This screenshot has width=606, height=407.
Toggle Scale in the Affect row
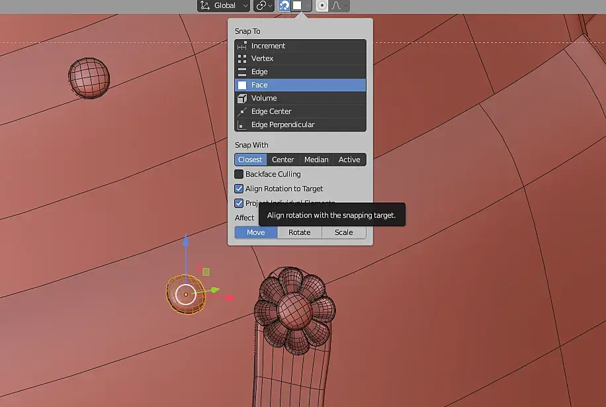point(344,232)
